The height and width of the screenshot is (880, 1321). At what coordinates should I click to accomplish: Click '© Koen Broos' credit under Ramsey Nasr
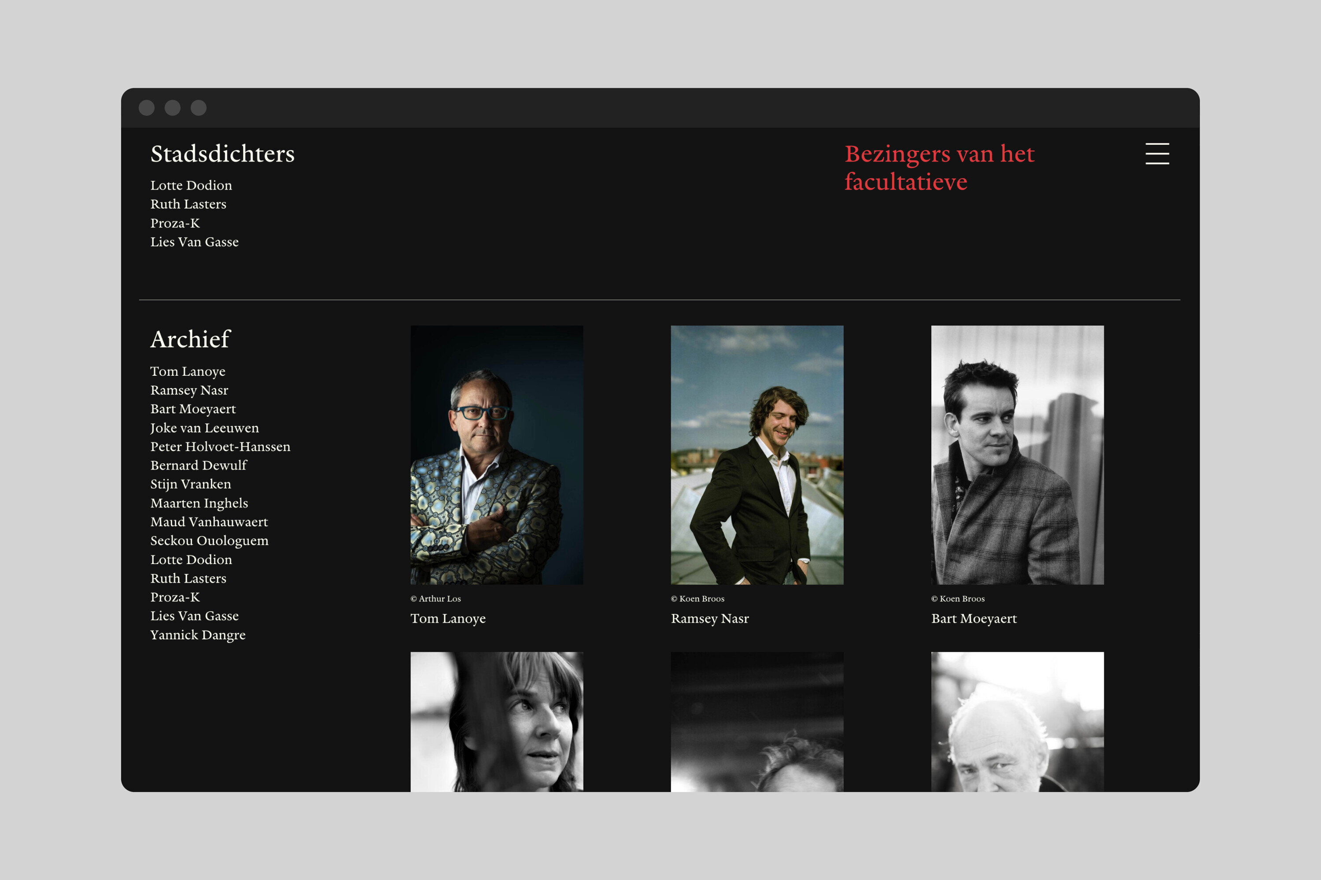(697, 599)
